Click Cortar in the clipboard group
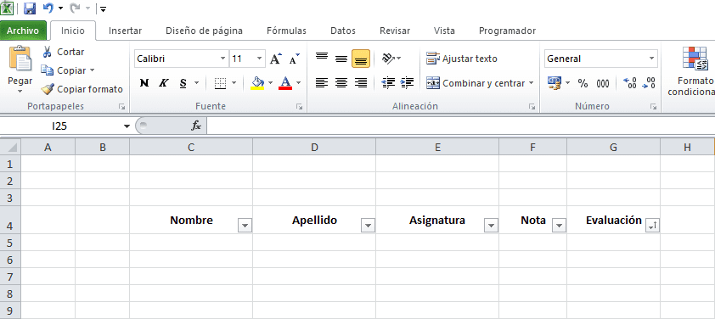The image size is (715, 319). coord(64,52)
